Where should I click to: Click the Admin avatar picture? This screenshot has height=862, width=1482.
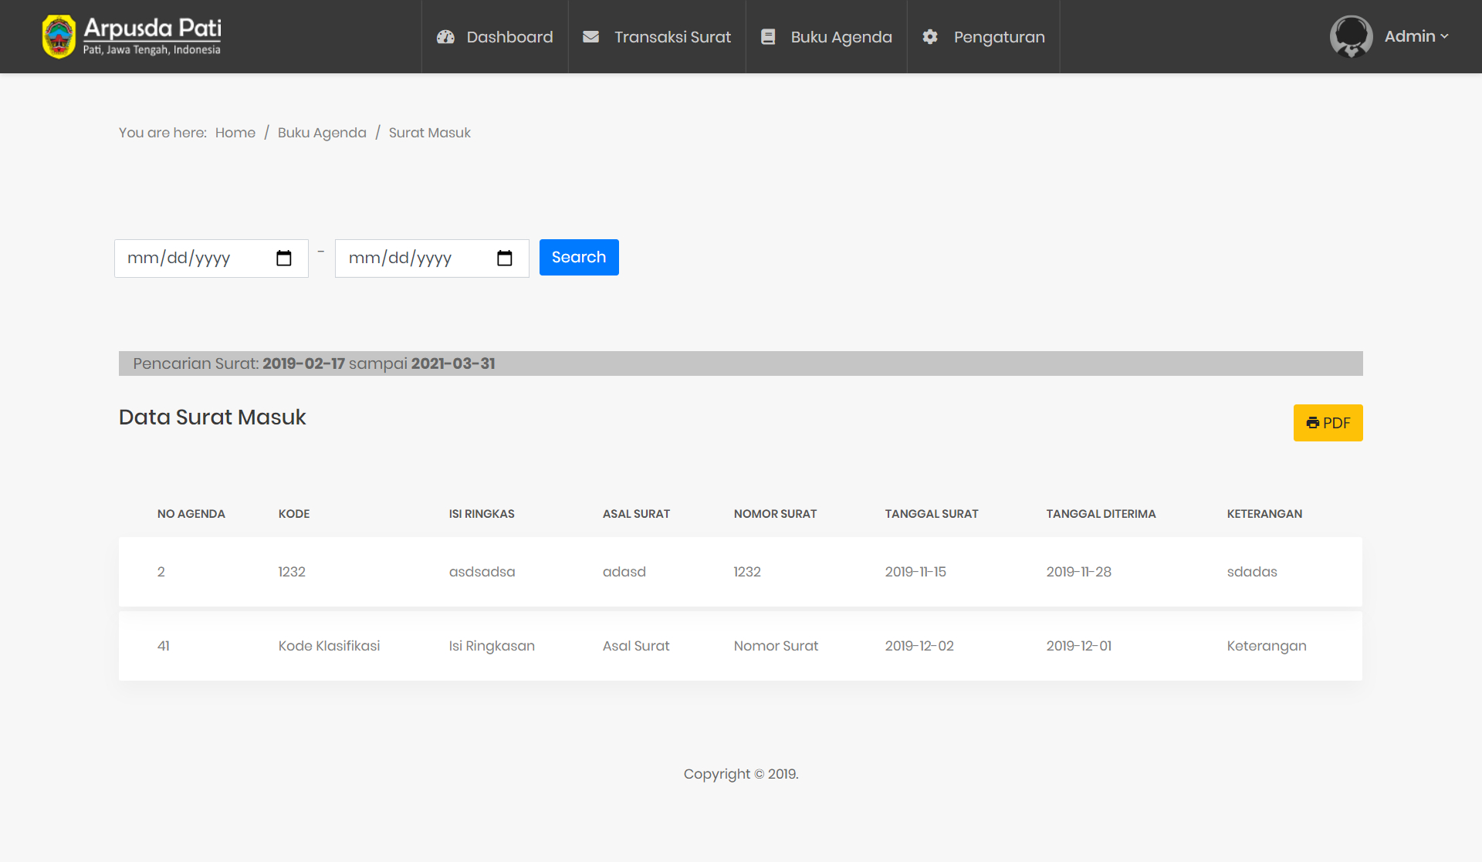(1351, 36)
